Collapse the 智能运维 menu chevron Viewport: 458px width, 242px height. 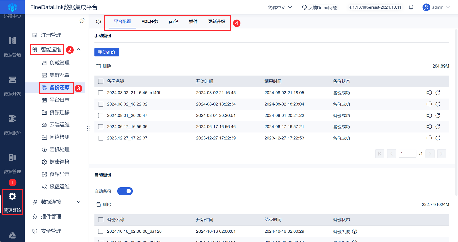click(x=79, y=49)
